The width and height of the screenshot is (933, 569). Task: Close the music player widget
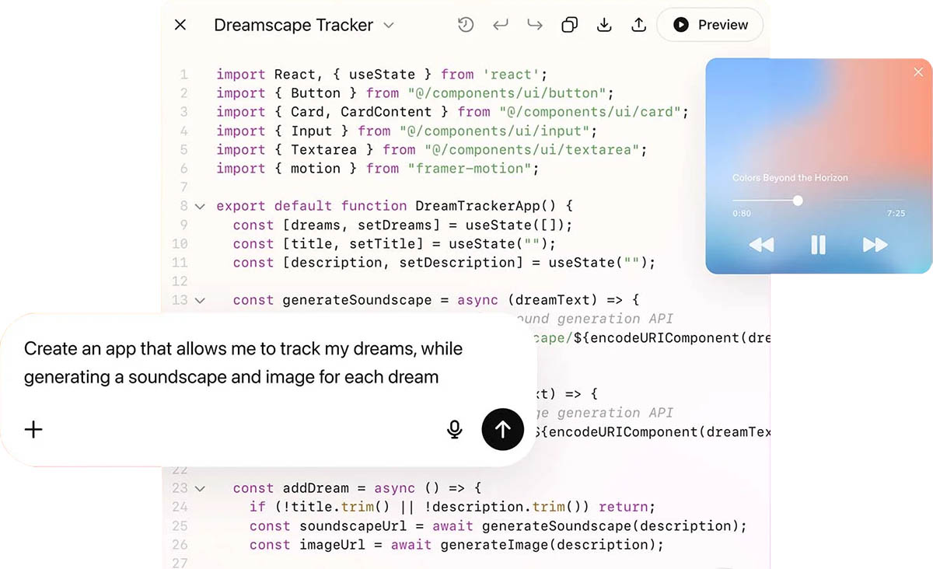tap(918, 72)
